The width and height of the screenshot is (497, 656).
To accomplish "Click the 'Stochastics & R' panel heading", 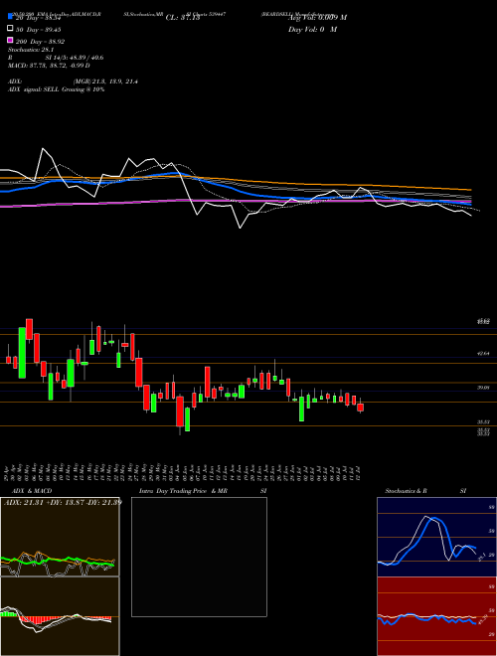I will tap(407, 491).
